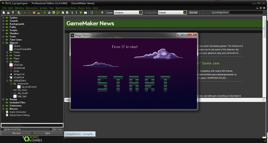This screenshot has height=143, width=268.
Task: Create a script with the page icon
Action: 63,12
